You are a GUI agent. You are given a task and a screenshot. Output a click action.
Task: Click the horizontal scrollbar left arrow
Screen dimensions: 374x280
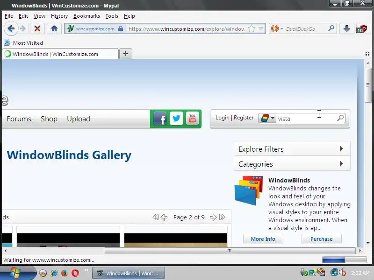coord(6,251)
